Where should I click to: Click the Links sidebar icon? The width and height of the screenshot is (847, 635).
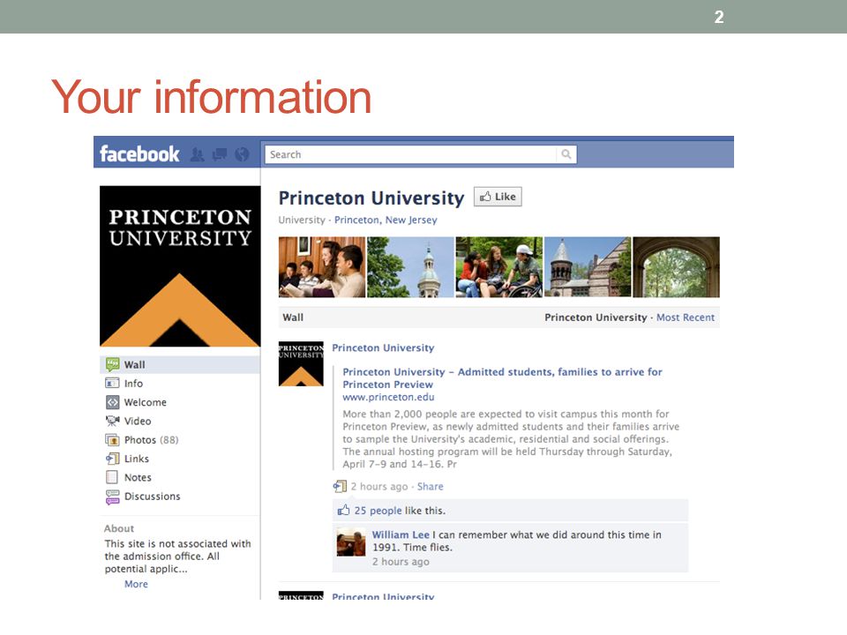coord(112,459)
